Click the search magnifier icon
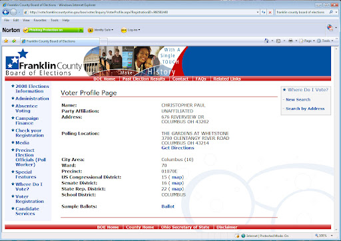The image size is (341, 241). [x=331, y=12]
